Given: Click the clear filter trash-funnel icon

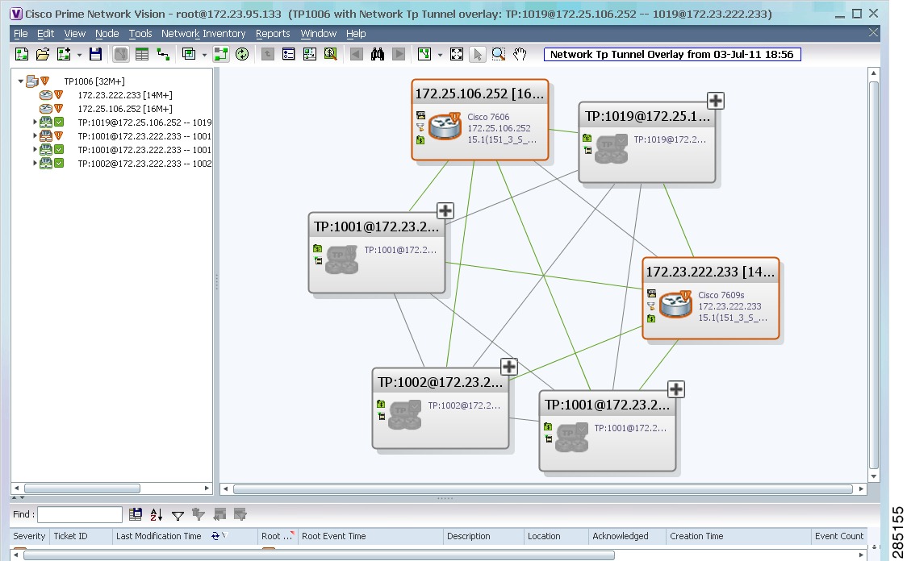Looking at the screenshot, I should 199,514.
